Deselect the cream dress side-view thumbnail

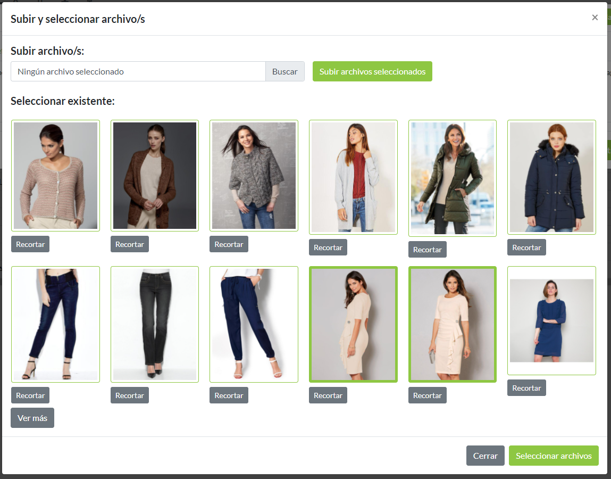pos(353,324)
